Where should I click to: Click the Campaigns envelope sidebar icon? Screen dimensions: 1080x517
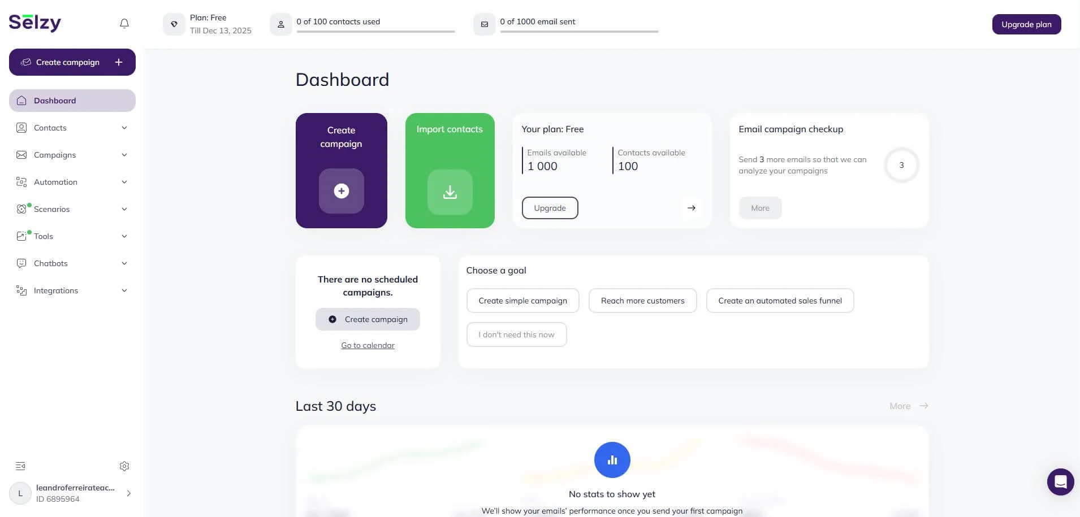tap(21, 155)
